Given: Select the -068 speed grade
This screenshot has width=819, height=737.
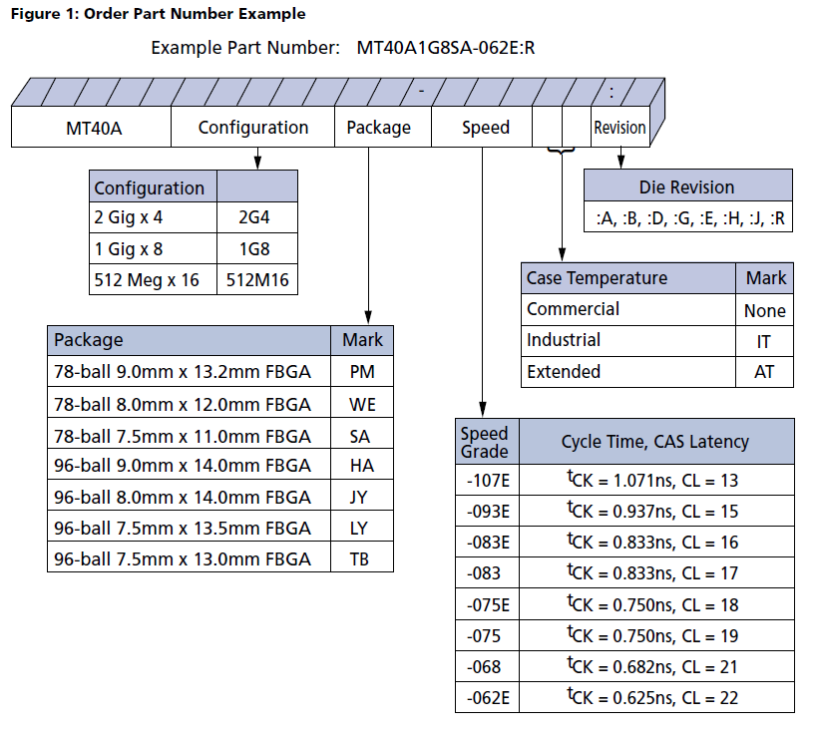Looking at the screenshot, I should click(x=488, y=666).
